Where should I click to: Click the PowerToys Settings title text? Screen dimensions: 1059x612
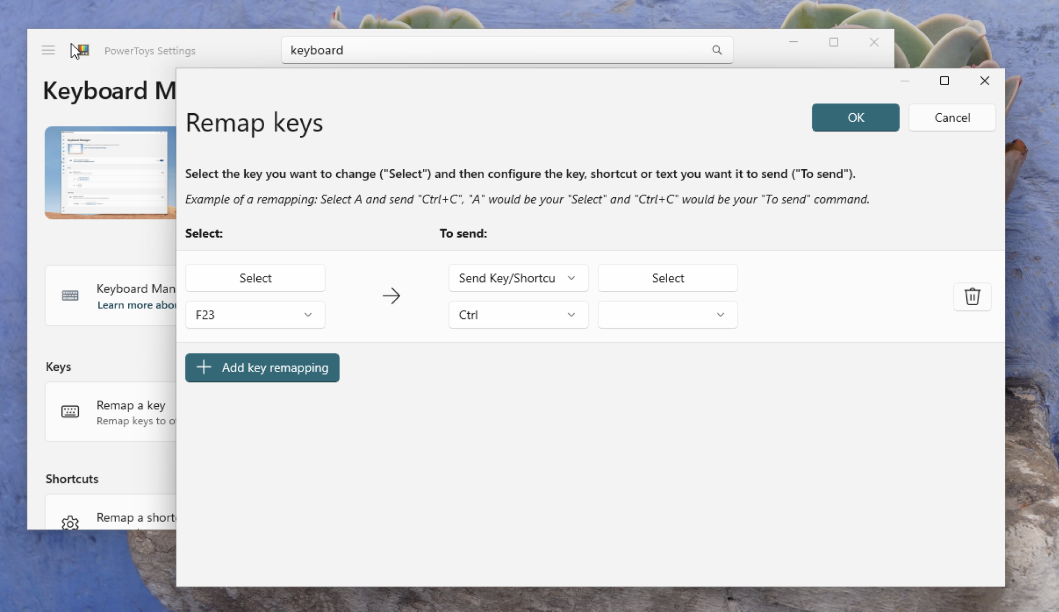[x=150, y=51]
